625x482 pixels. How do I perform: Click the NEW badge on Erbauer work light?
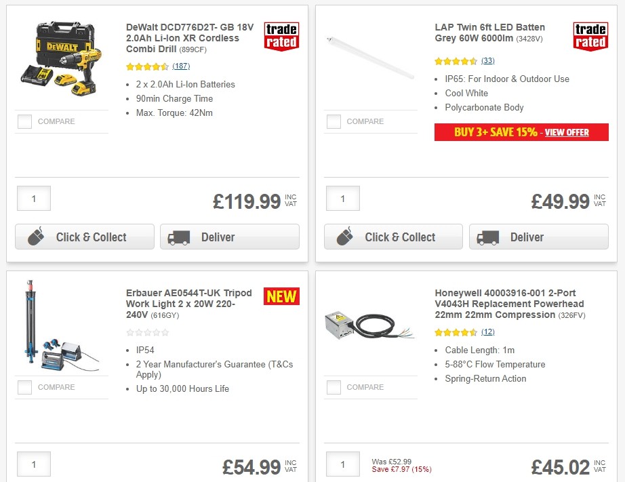281,296
